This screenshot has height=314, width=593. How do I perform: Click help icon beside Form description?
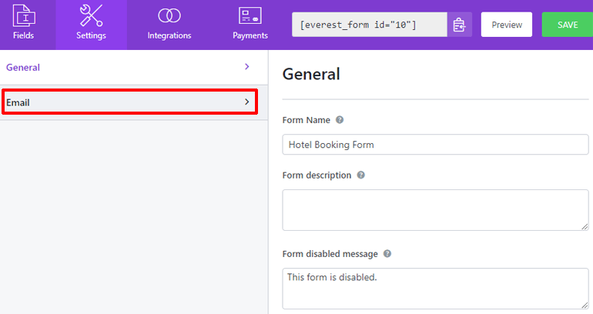360,175
